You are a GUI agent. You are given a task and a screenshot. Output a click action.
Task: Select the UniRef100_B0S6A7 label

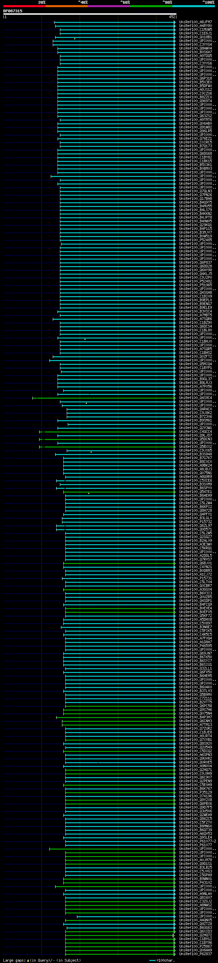pos(195,52)
